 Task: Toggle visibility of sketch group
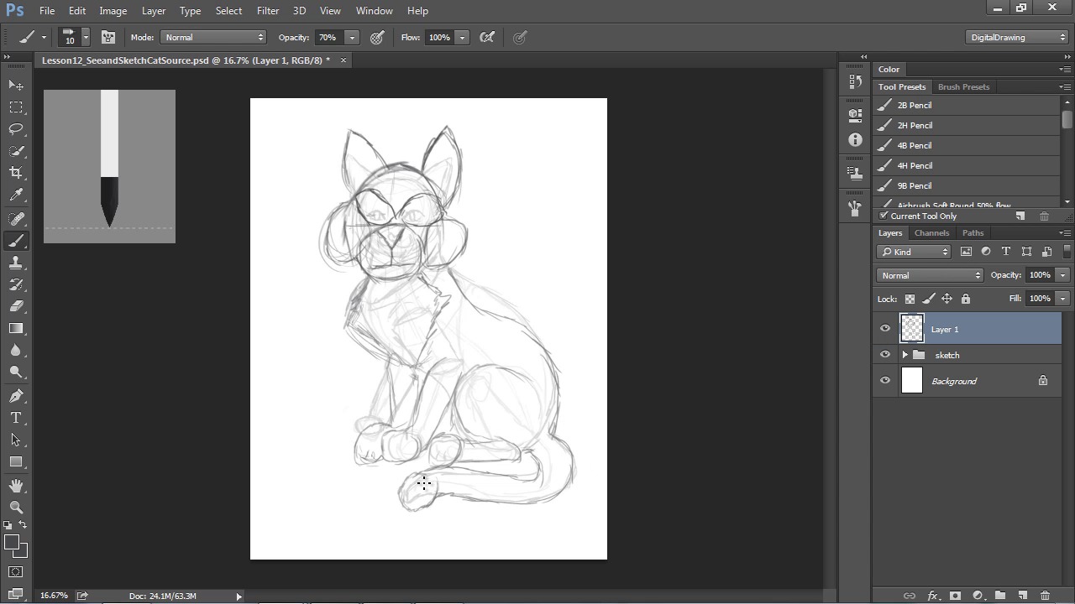coord(884,355)
